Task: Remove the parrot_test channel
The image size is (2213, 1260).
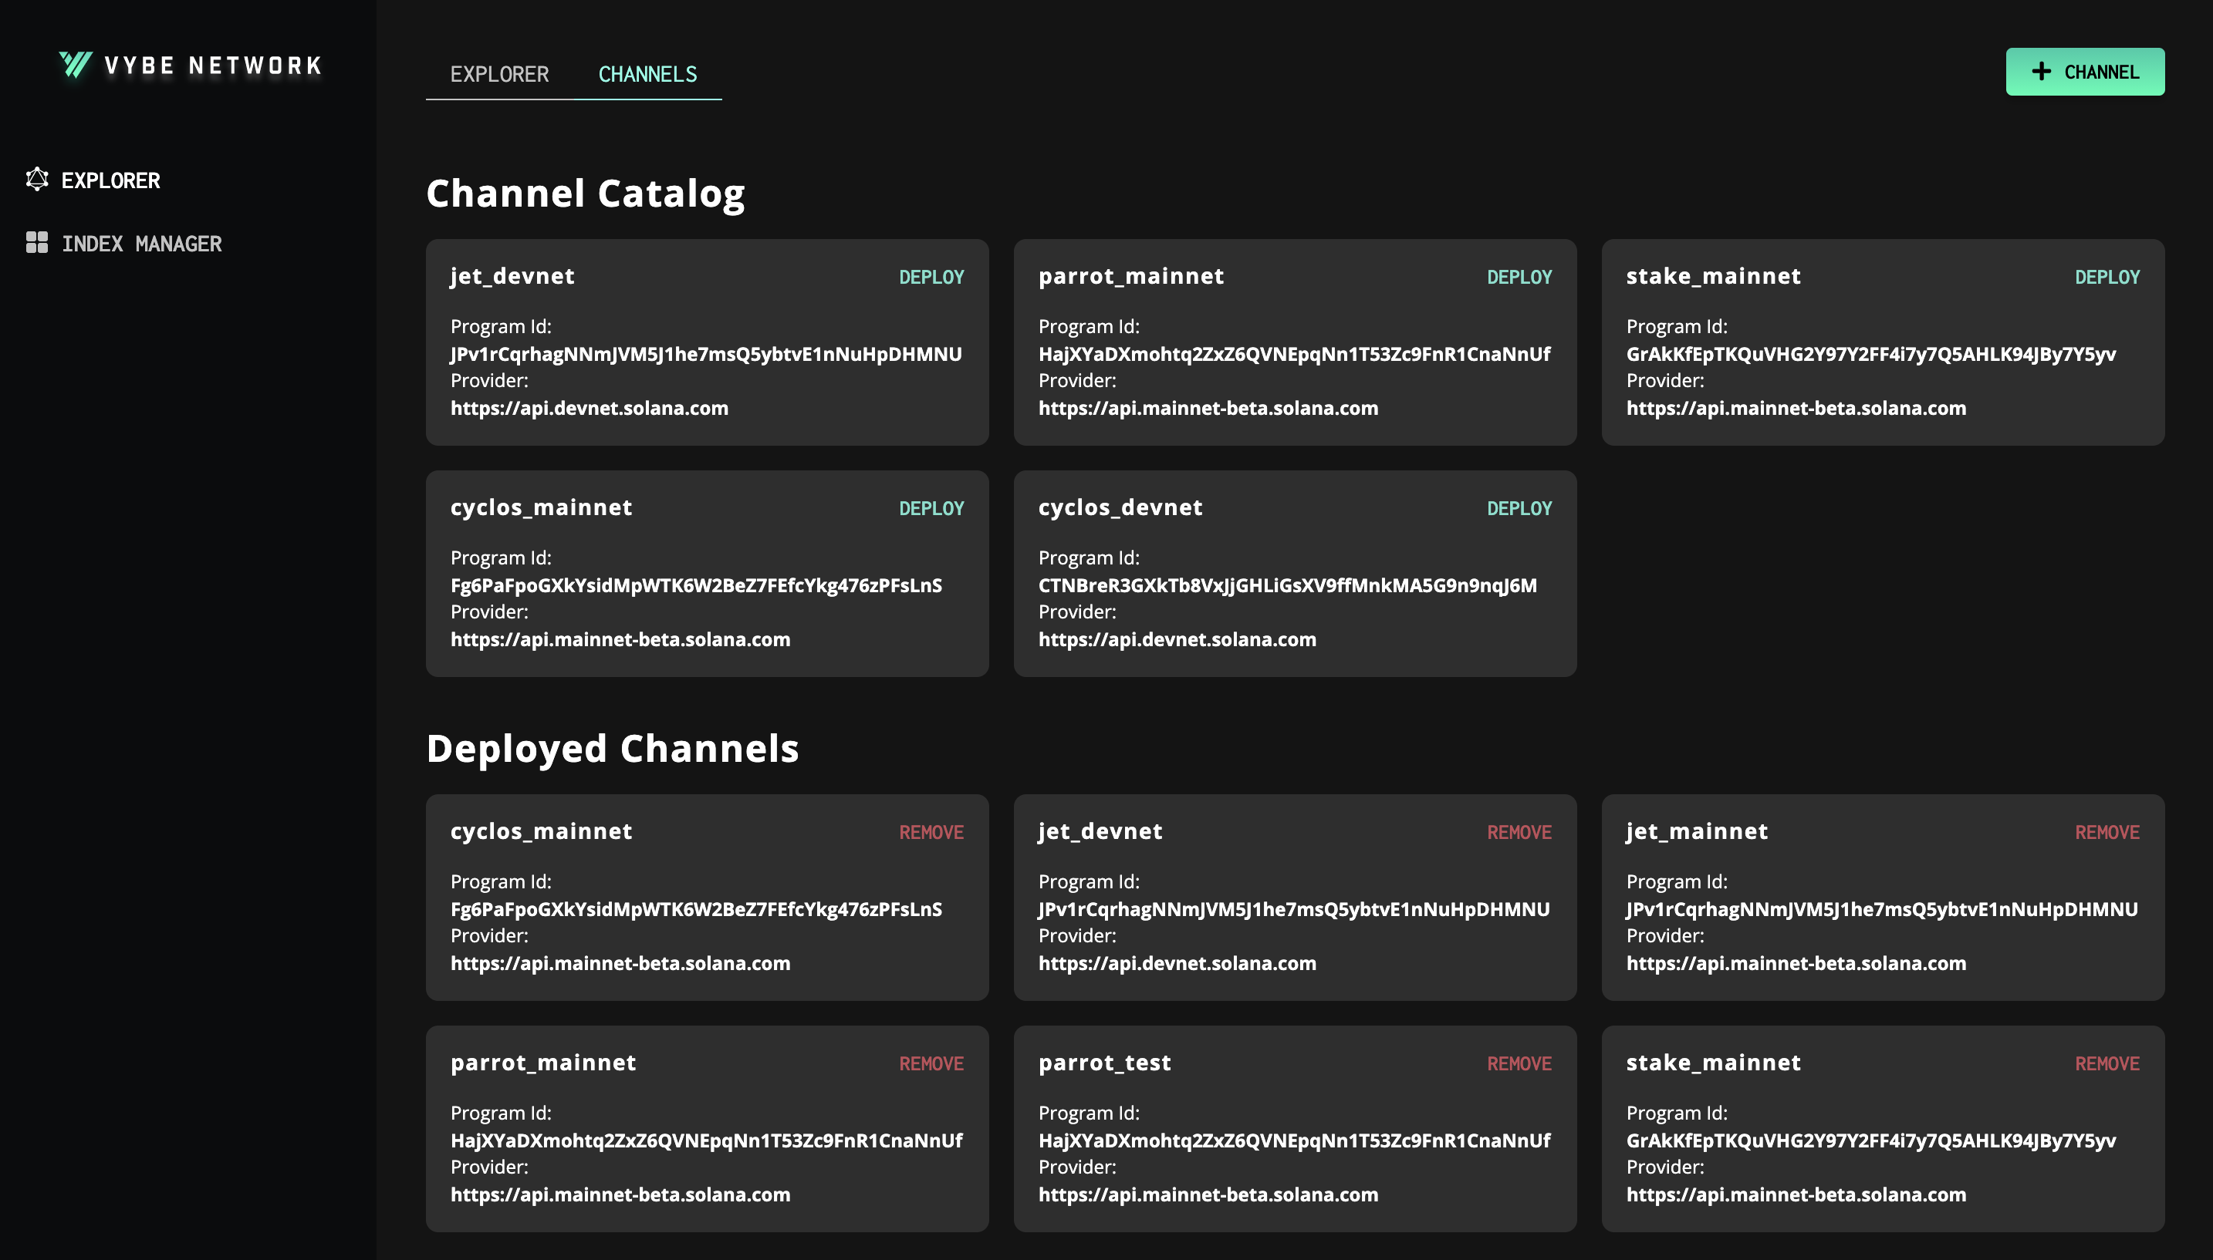Action: [x=1519, y=1063]
